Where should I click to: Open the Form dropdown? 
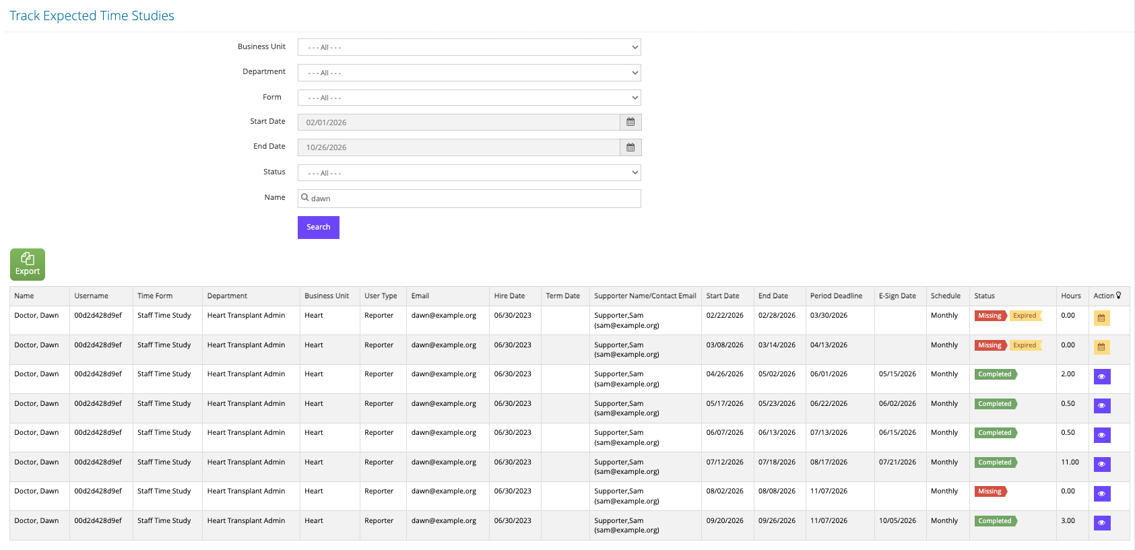469,98
